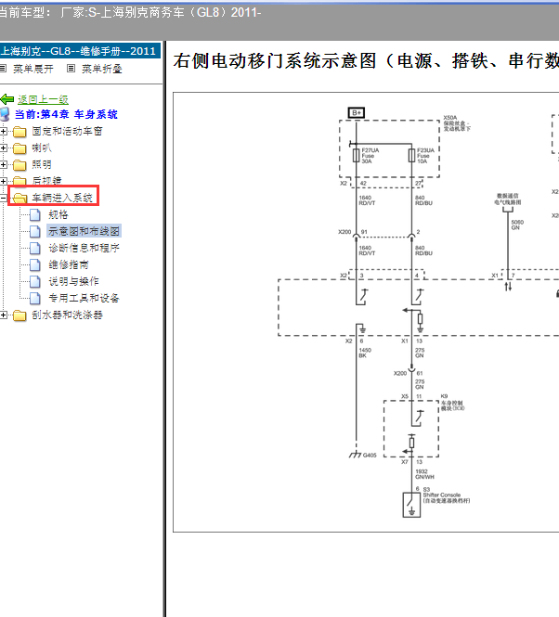Select the 车辆进入系统 tree item
The image size is (559, 617).
coord(62,198)
